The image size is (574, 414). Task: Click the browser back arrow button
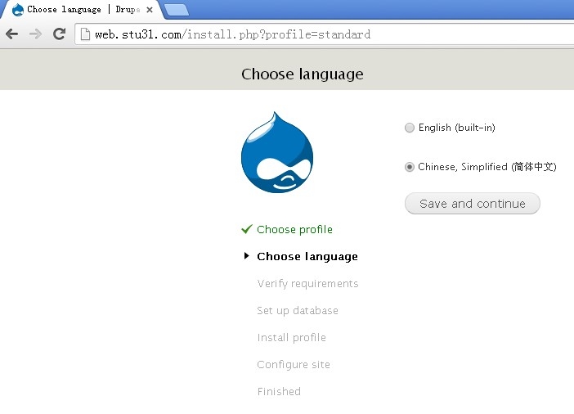[x=11, y=34]
